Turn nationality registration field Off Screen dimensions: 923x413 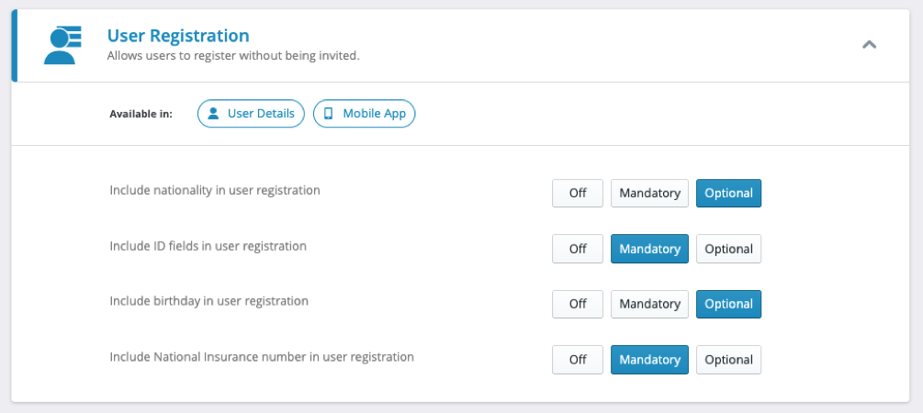578,194
